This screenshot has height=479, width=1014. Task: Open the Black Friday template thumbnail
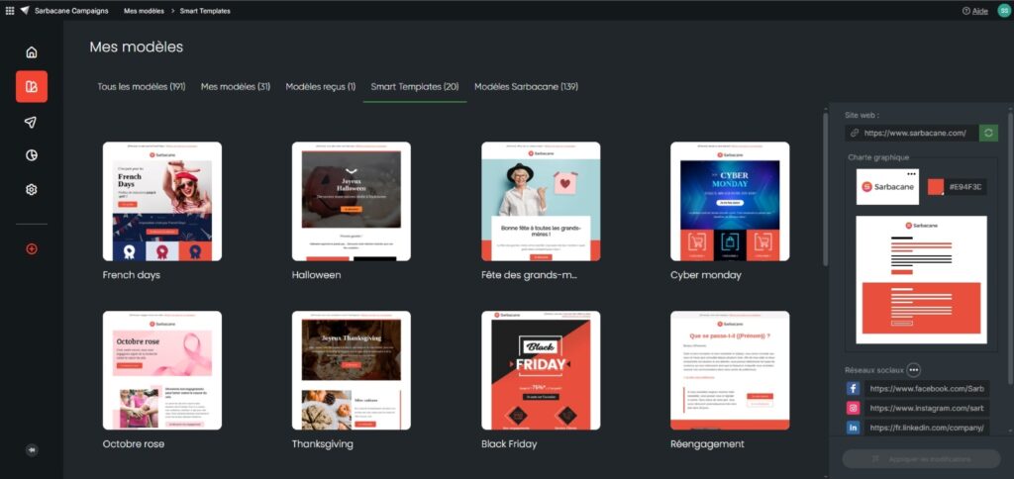tap(541, 370)
